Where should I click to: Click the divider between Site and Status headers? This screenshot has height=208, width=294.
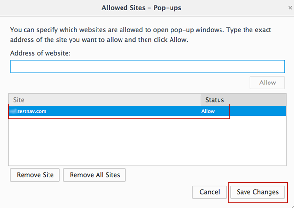pos(201,99)
